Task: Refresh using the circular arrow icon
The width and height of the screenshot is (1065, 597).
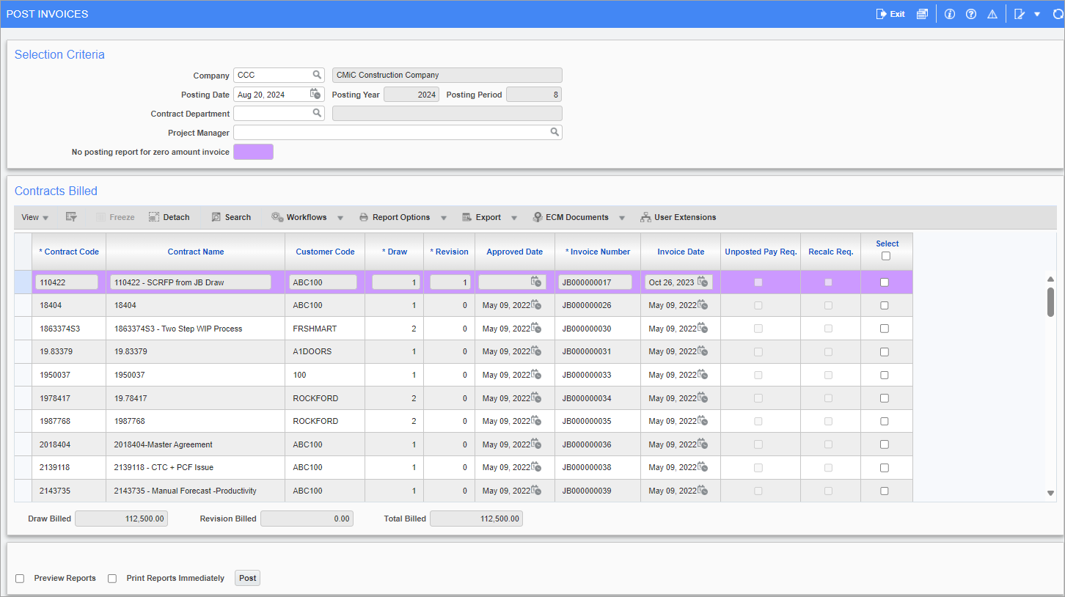Action: click(1057, 13)
